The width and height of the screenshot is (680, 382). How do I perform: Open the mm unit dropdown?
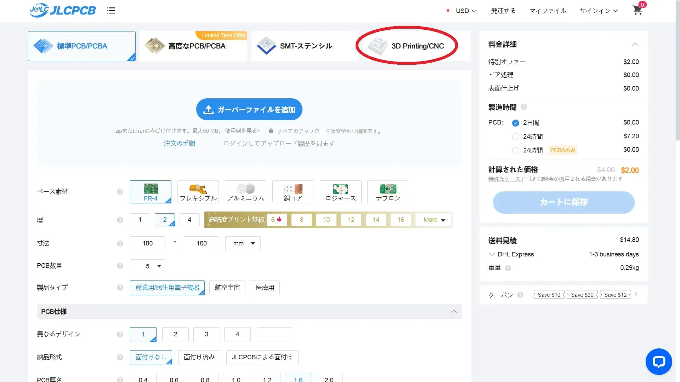[243, 243]
